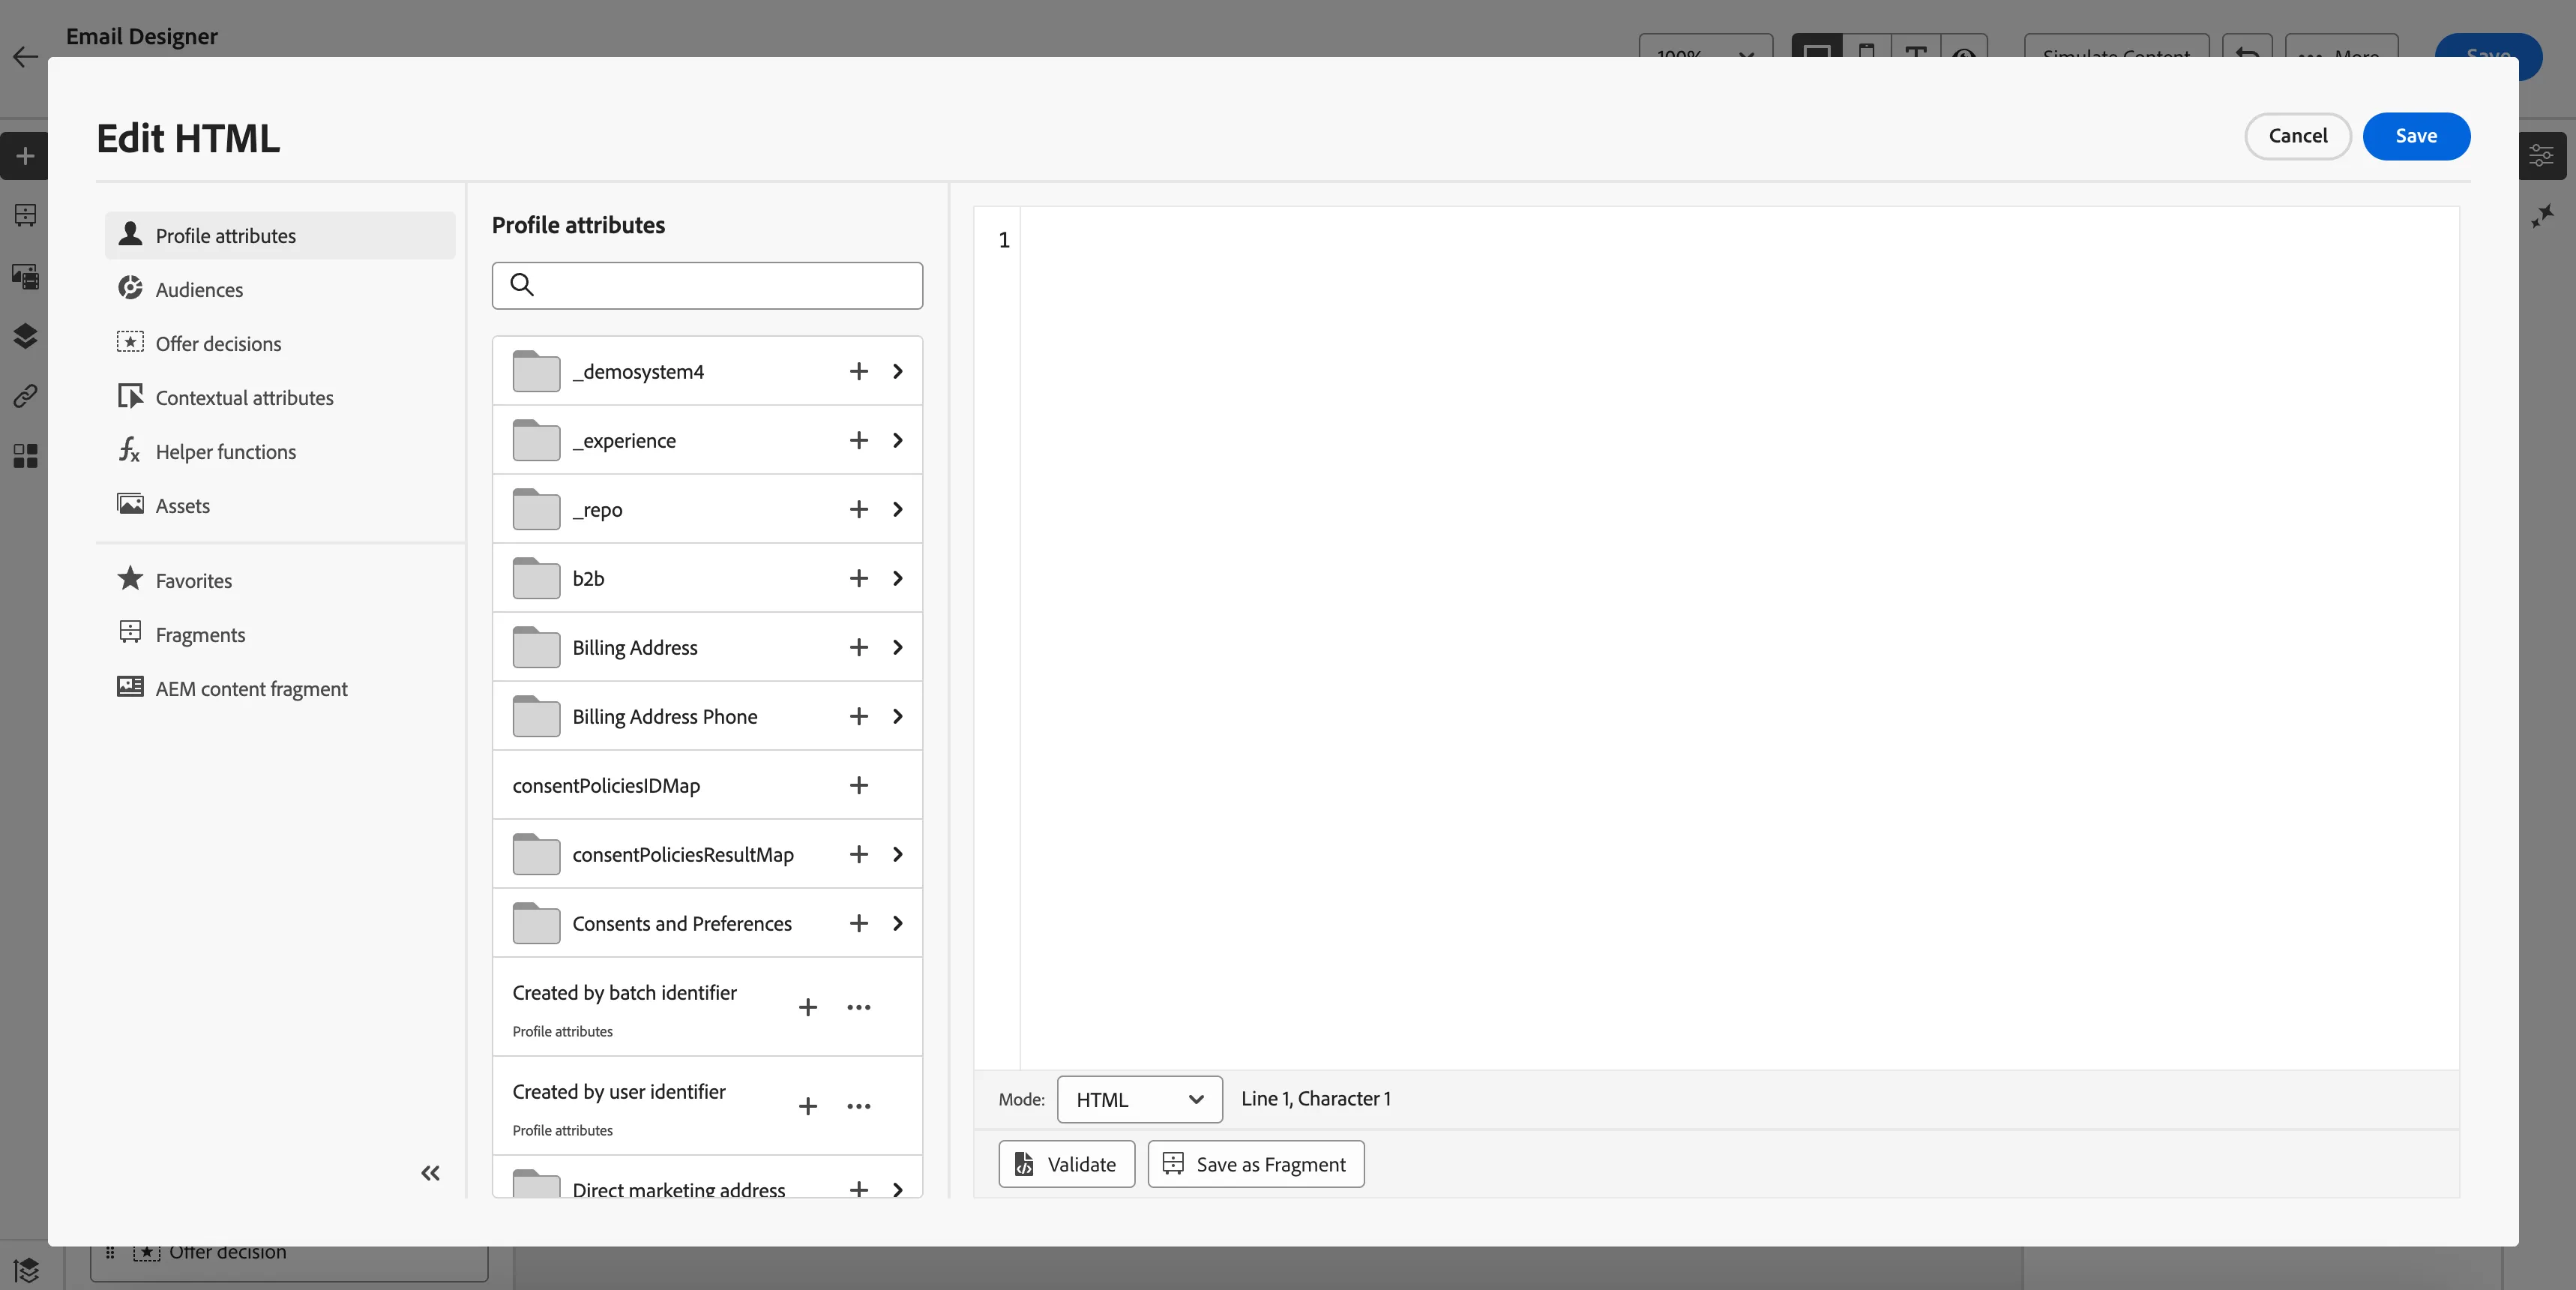Open Helper functions
Image resolution: width=2576 pixels, height=1290 pixels.
click(x=280, y=452)
